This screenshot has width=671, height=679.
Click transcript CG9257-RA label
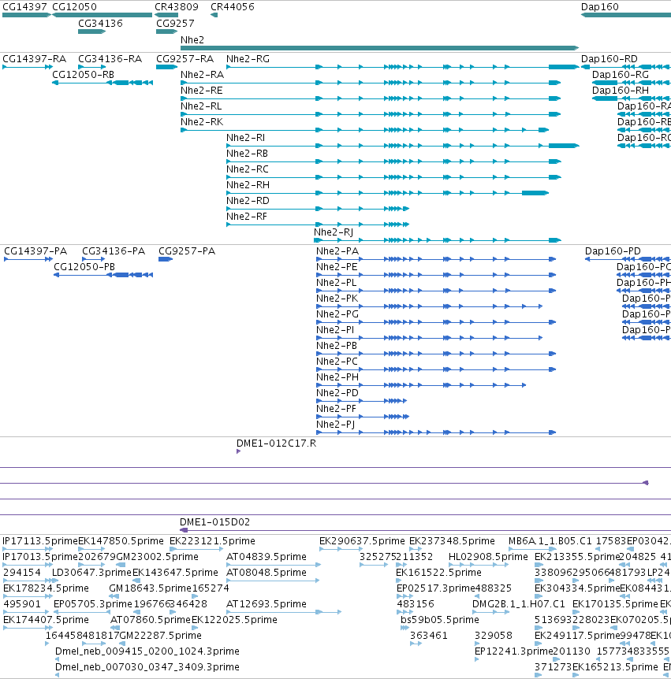coord(185,59)
